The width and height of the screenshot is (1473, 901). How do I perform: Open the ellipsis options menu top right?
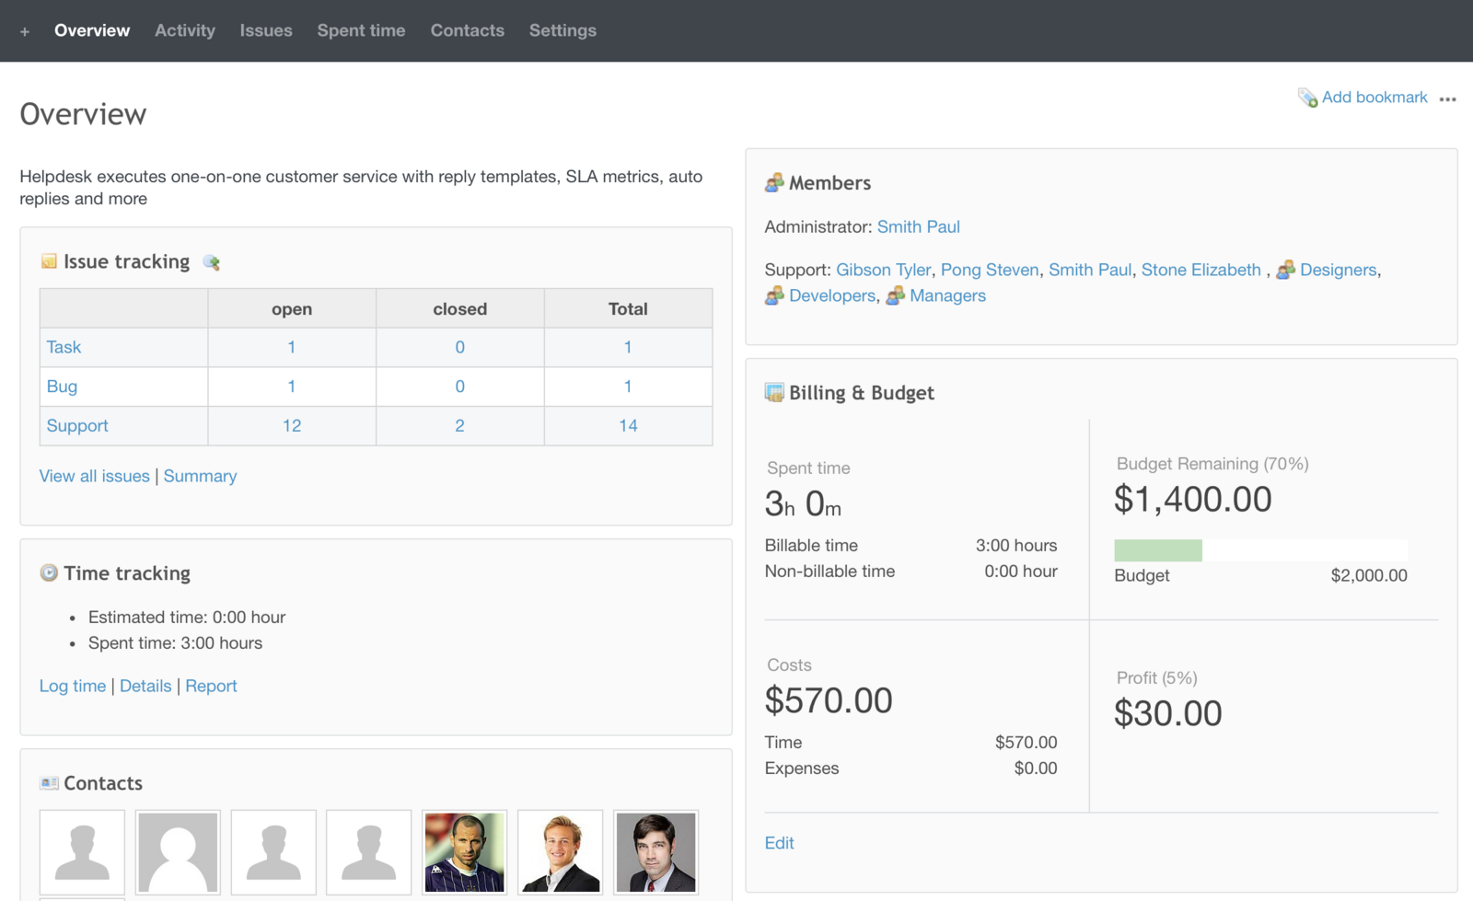(x=1448, y=98)
